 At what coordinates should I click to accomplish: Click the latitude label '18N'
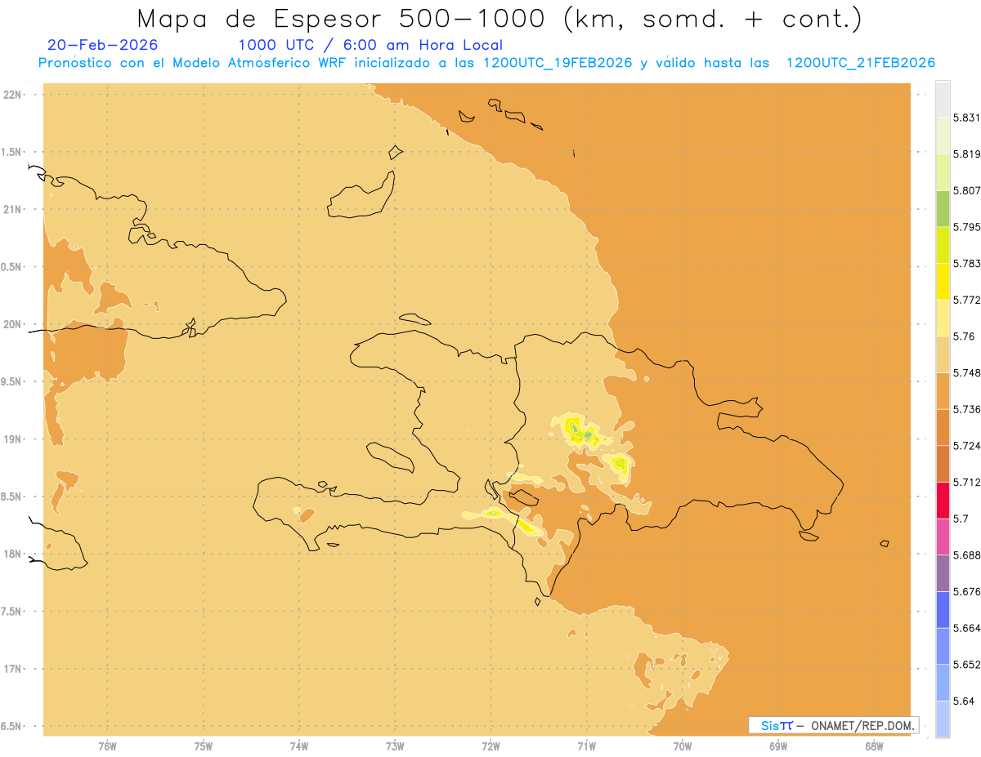[x=13, y=554]
